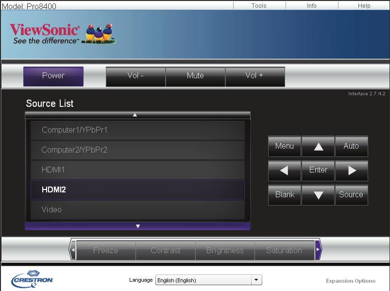This screenshot has width=390, height=291.
Task: Select HDMI1 source
Action: tap(137, 170)
